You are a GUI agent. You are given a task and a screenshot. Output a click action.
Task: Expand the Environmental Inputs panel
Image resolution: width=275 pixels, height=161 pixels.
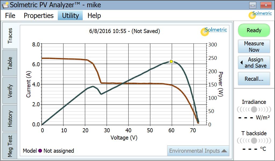[x=198, y=151]
